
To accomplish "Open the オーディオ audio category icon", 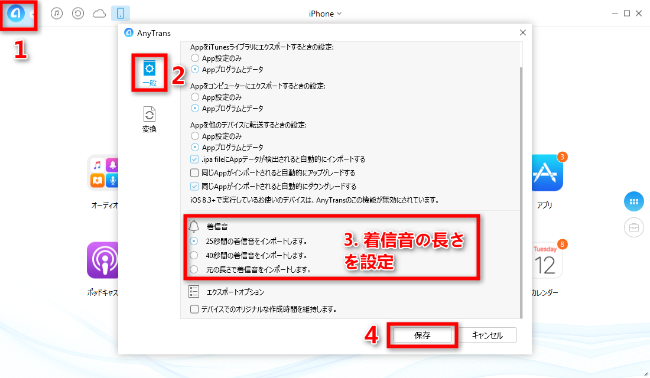I will (x=103, y=173).
